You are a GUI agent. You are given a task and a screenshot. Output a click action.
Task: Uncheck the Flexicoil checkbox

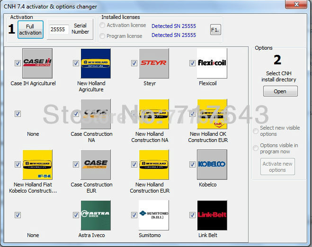pos(192,63)
